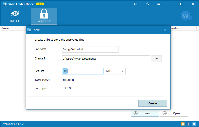Open the Twitter icon in status bar
Image resolution: width=199 pixels, height=127 pixels.
(x=194, y=124)
